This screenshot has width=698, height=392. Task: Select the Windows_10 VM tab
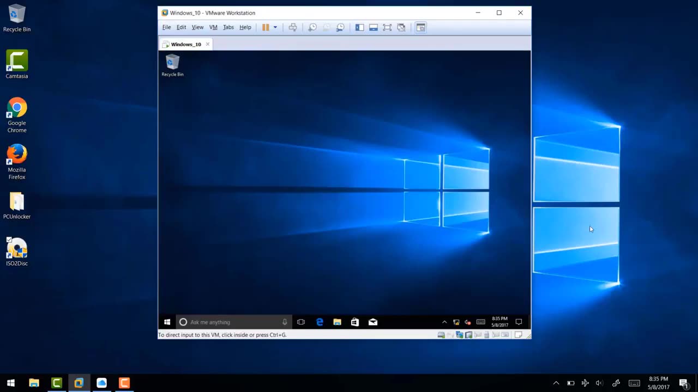pyautogui.click(x=185, y=44)
